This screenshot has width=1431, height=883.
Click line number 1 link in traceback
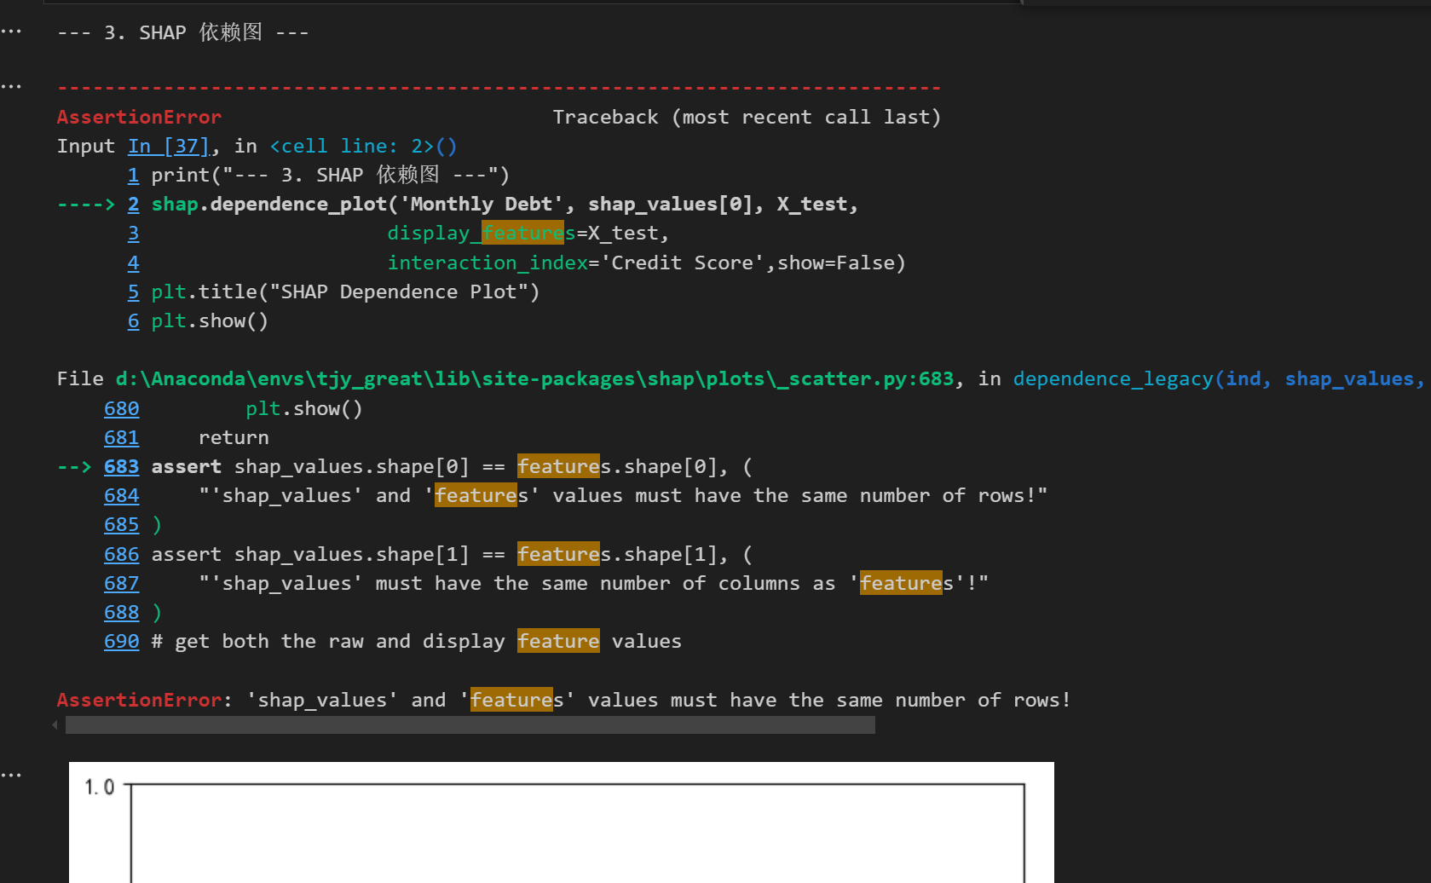(134, 176)
